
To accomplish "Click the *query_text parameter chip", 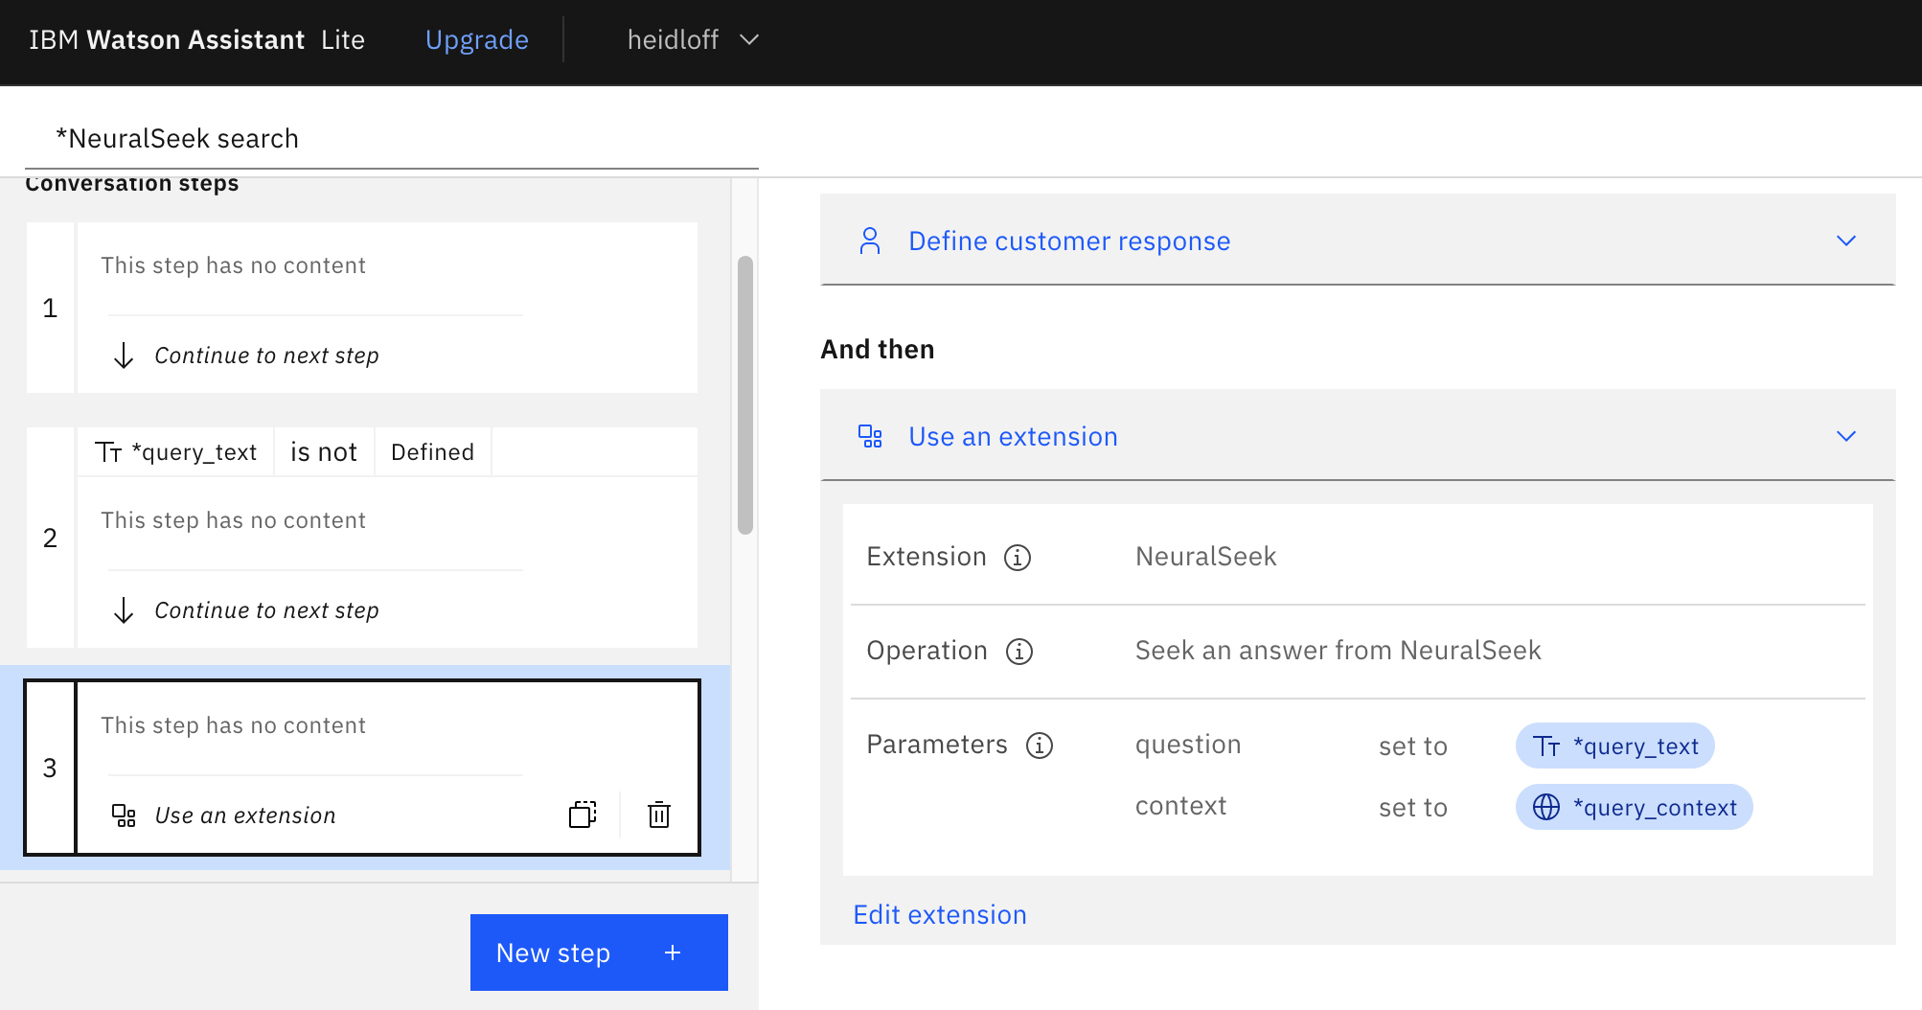I will (x=1615, y=746).
